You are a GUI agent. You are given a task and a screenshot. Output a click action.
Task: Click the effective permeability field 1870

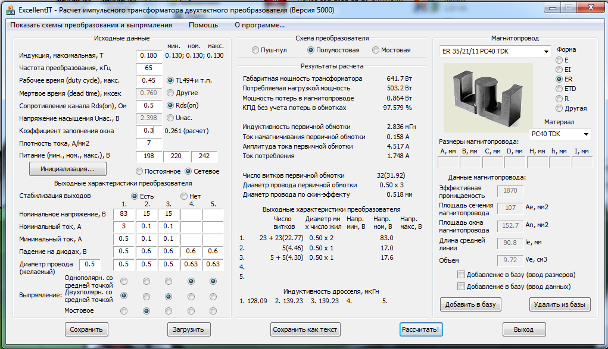tap(510, 191)
